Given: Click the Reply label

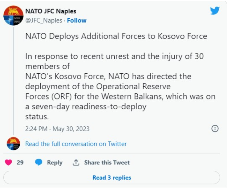Looking at the screenshot, I should click(55, 162).
